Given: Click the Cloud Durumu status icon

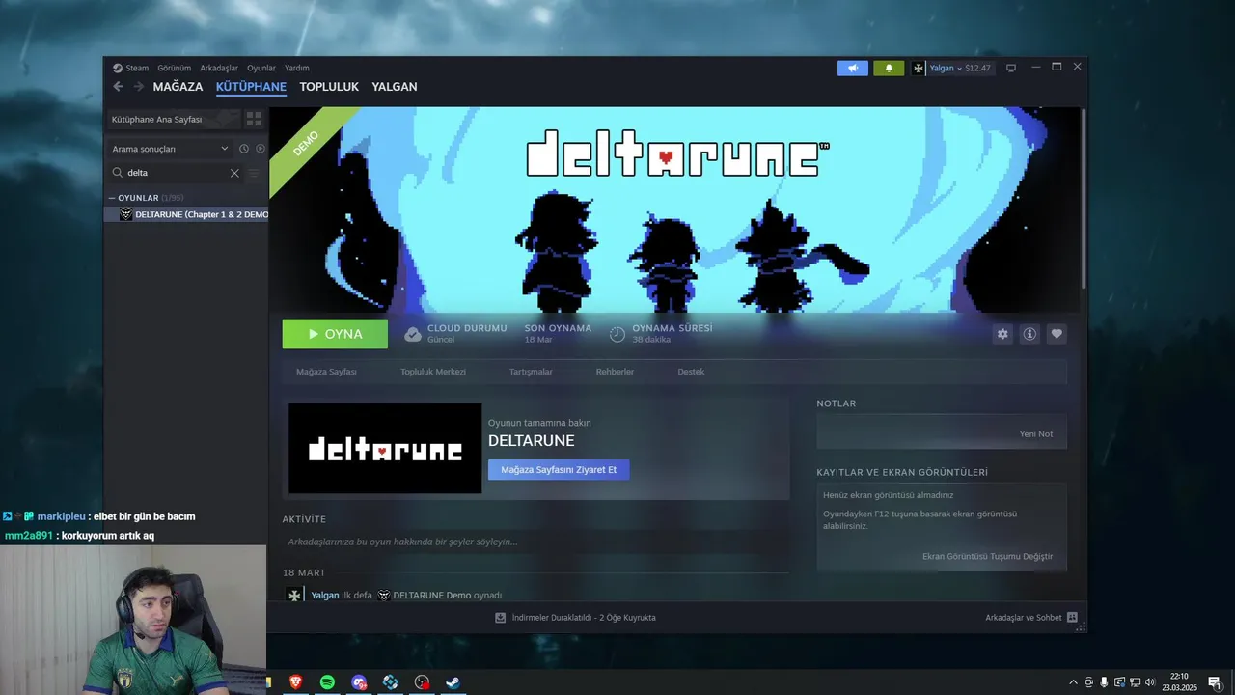Looking at the screenshot, I should [413, 334].
